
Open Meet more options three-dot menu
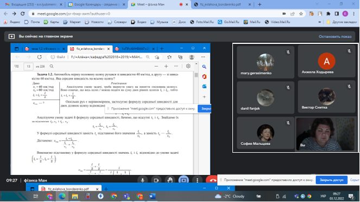[x=197, y=180]
